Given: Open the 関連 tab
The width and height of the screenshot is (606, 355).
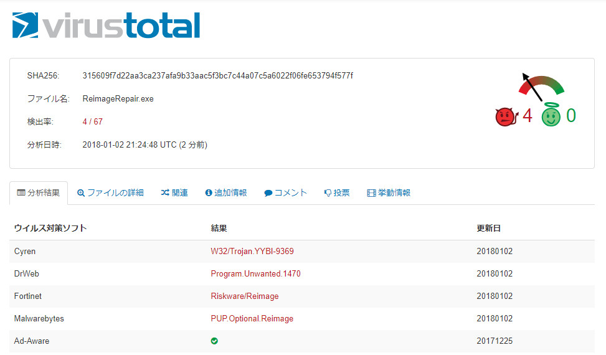Looking at the screenshot, I should (174, 193).
